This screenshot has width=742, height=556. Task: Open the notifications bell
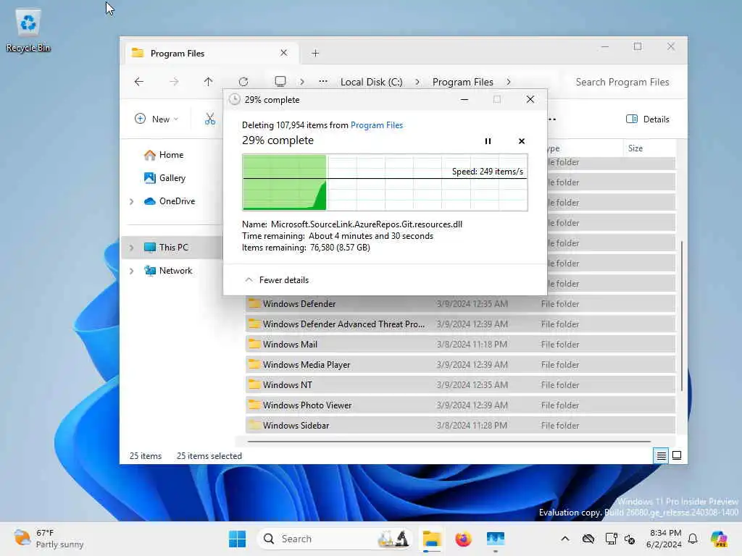tap(693, 539)
